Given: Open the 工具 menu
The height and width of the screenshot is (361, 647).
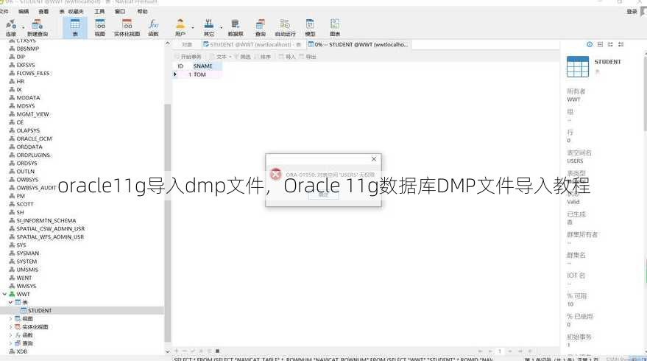Looking at the screenshot, I should [x=99, y=11].
